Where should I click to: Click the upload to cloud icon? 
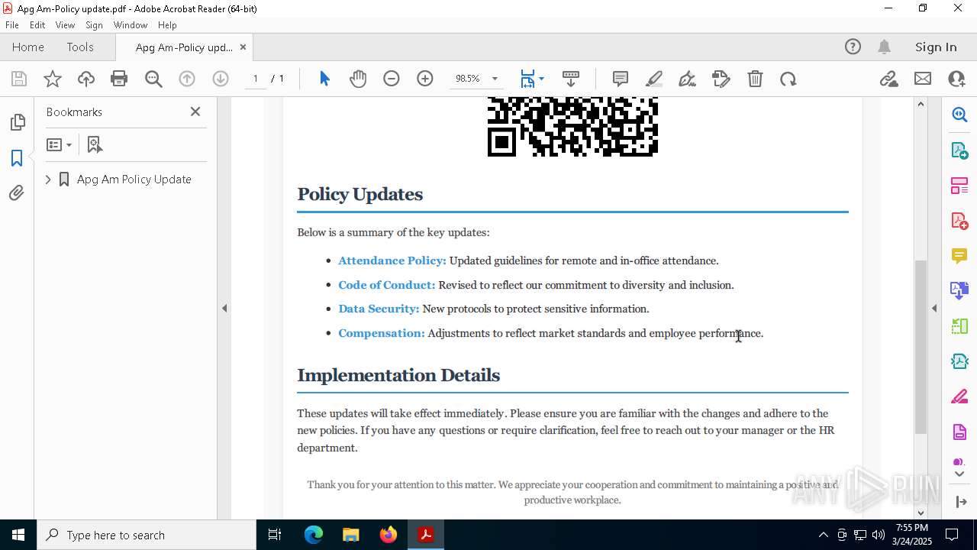pyautogui.click(x=86, y=79)
